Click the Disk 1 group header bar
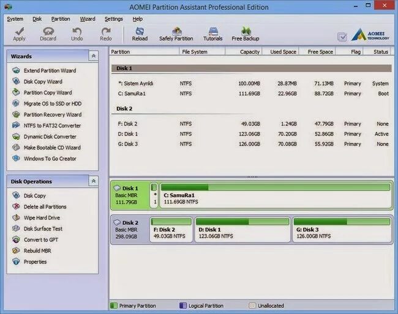The image size is (398, 314). coord(251,68)
